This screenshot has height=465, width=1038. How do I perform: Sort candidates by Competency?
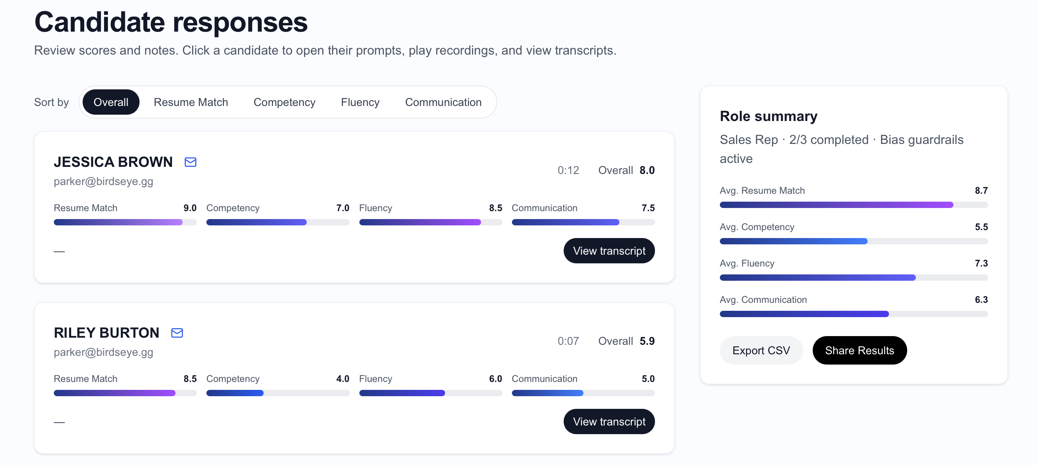tap(284, 102)
